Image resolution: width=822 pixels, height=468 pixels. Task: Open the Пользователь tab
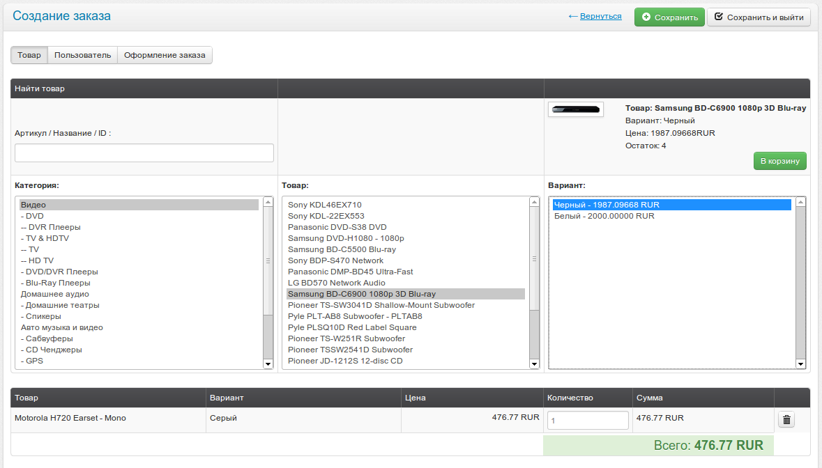pos(82,55)
